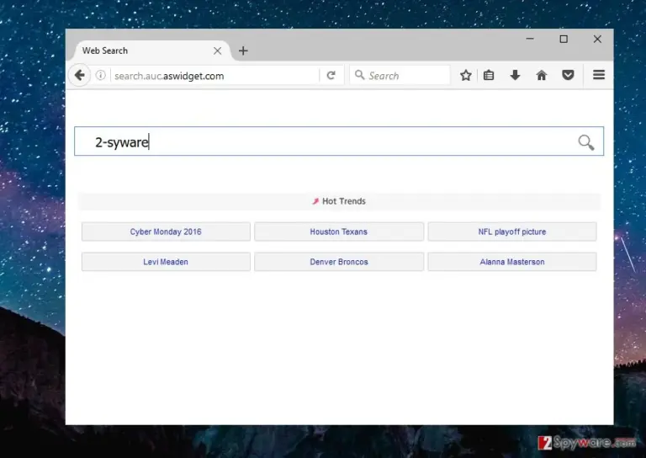
Task: Go back with the browser back arrow
Action: point(80,76)
